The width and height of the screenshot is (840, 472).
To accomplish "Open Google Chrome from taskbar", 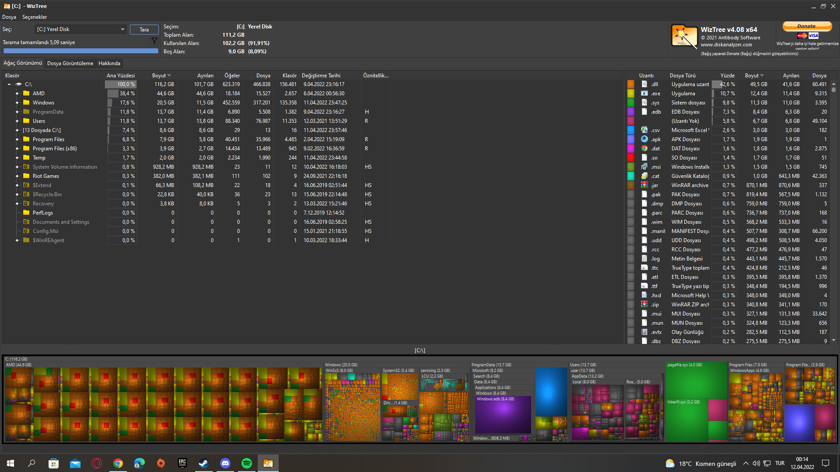I will tap(118, 463).
